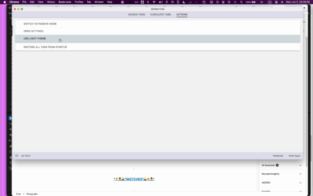Switch to the Search Tabs tab

tap(137, 14)
